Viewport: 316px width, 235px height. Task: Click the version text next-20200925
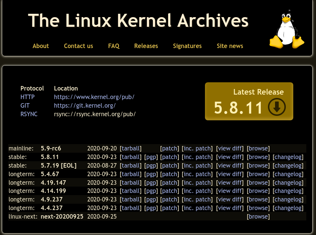(x=62, y=216)
